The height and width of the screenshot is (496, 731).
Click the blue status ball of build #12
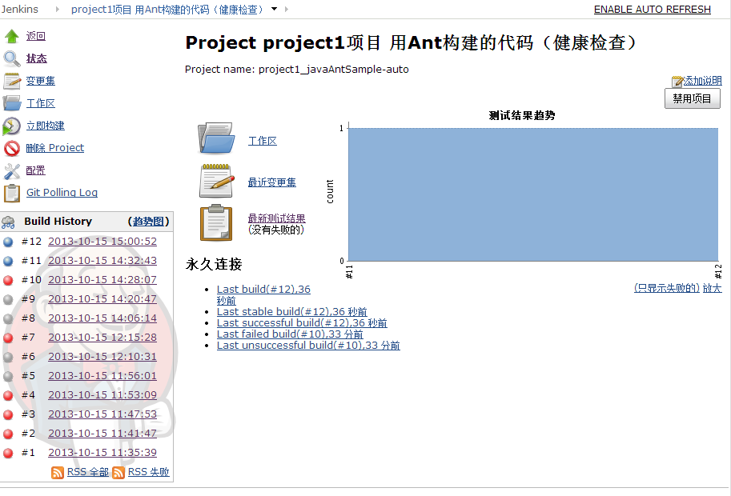(8, 242)
